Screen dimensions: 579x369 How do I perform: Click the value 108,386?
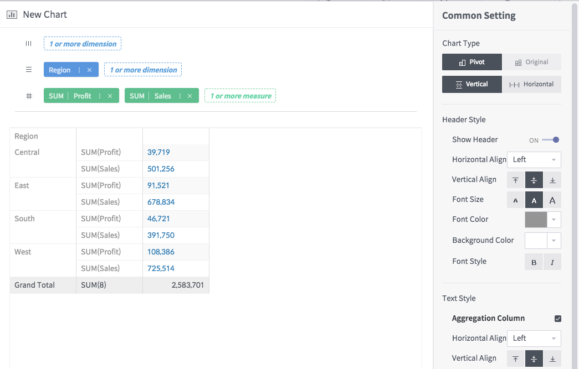tap(161, 252)
